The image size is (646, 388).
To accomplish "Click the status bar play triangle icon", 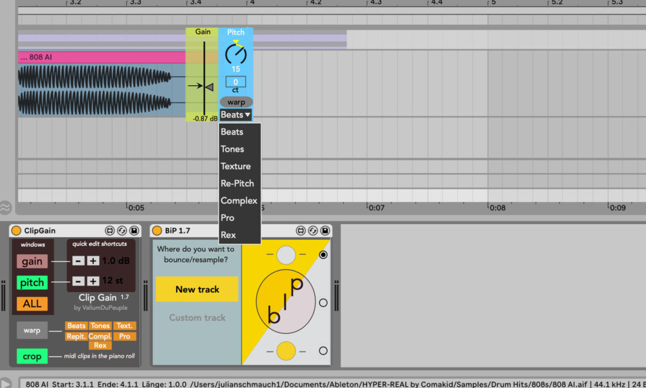I will tap(5, 383).
